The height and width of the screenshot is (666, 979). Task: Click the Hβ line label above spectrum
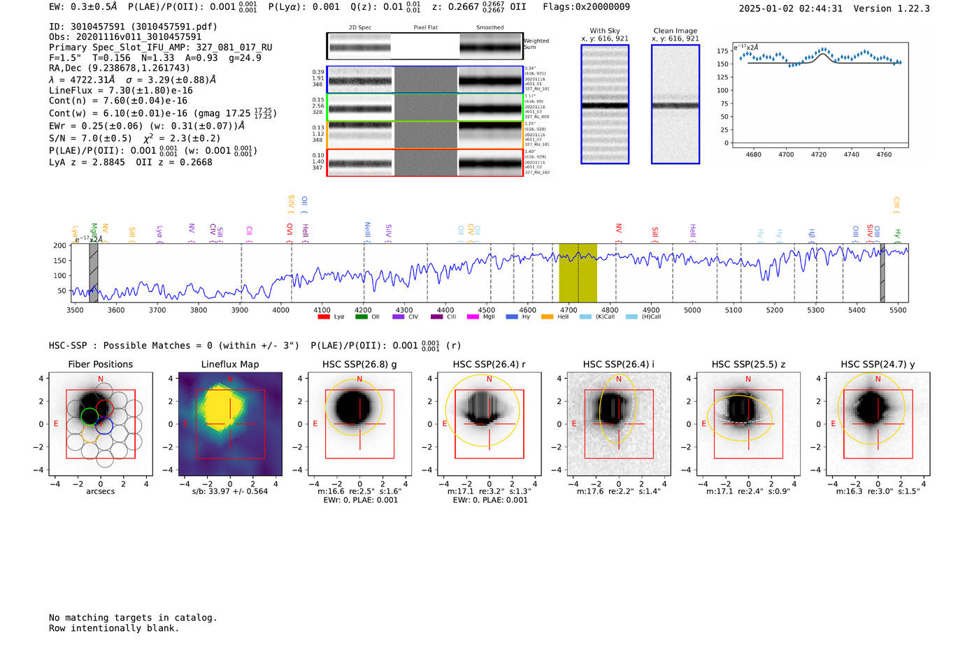coord(812,235)
